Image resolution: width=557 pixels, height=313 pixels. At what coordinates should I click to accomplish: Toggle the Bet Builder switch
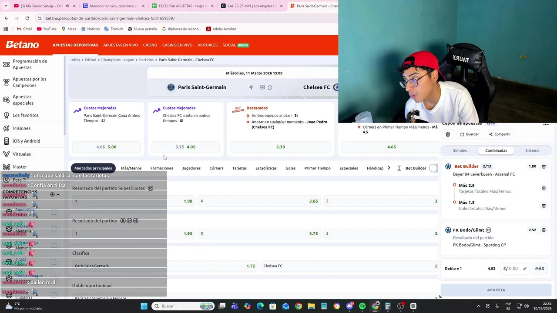[433, 168]
